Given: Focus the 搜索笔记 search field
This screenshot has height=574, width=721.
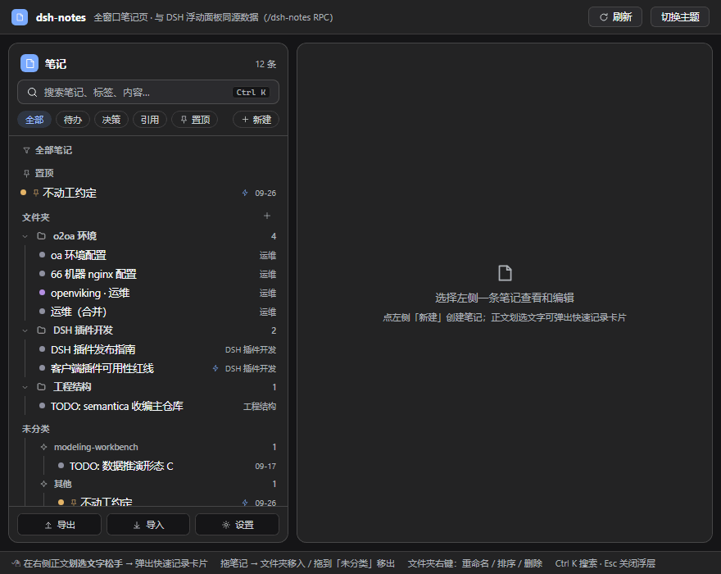Looking at the screenshot, I should (x=148, y=92).
